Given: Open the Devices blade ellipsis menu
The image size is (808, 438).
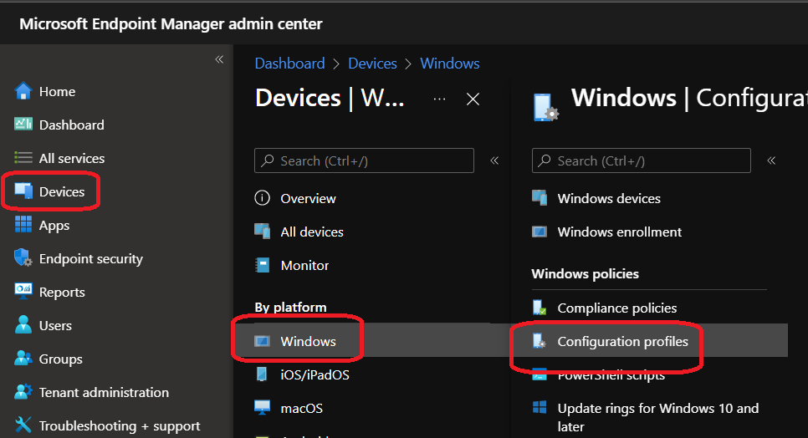Looking at the screenshot, I should [x=439, y=99].
